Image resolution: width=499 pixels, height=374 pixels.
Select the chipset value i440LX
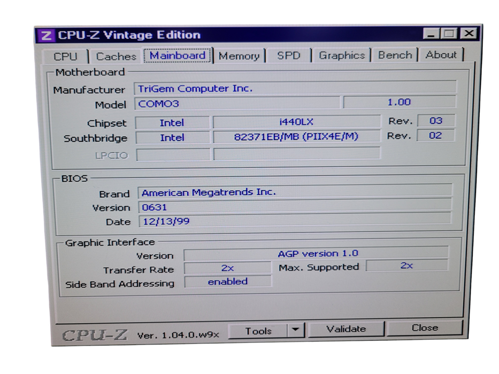[296, 121]
